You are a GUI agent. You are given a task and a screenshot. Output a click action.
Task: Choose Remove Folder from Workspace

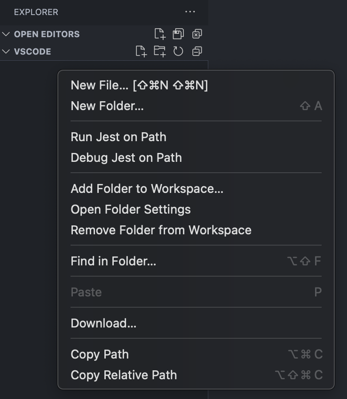[196, 230]
